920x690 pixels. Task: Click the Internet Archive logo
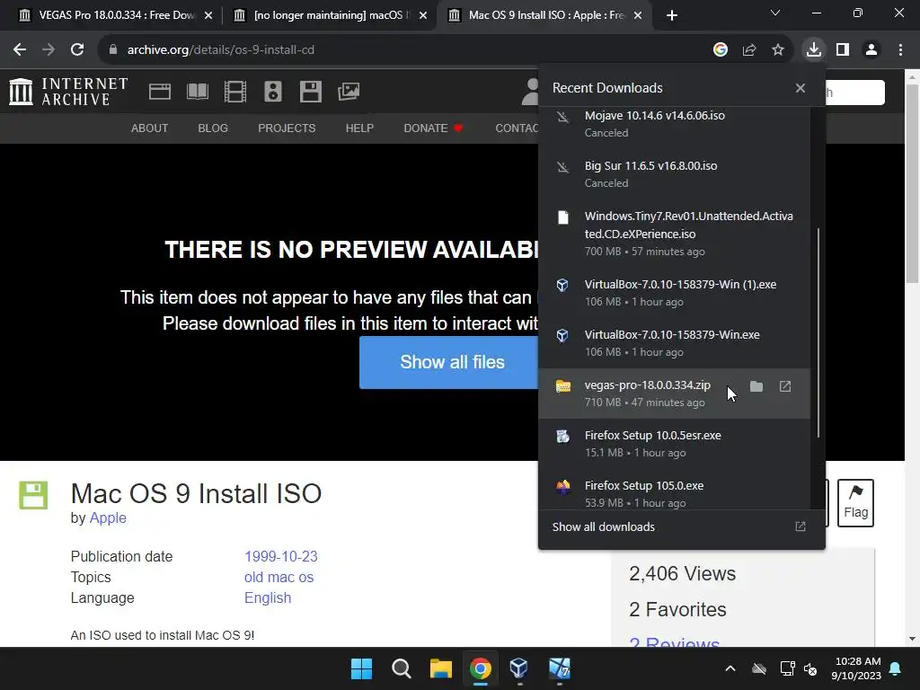68,92
